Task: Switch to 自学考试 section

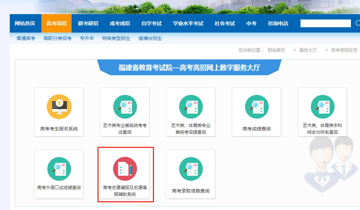Action: pos(152,24)
